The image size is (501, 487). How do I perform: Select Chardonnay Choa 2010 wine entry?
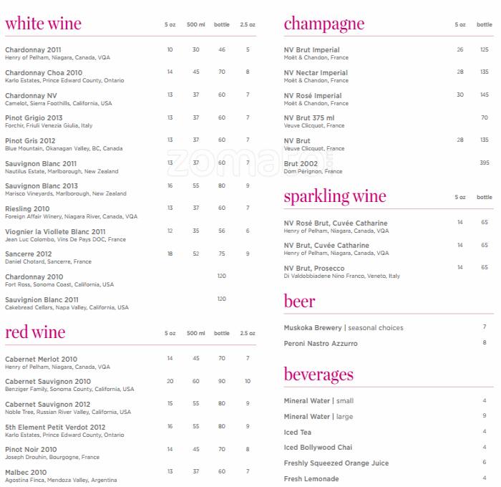click(44, 73)
